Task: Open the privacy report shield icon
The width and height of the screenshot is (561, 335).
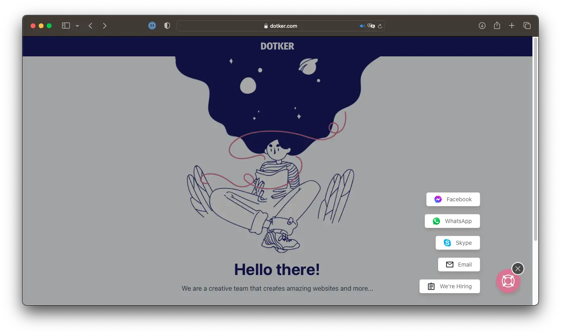Action: (x=167, y=26)
